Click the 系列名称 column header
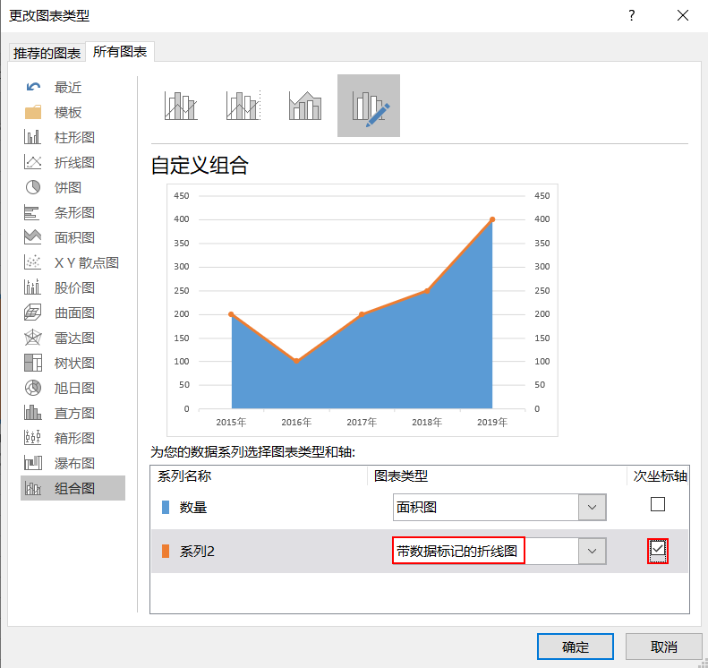The image size is (708, 668). pos(184,476)
